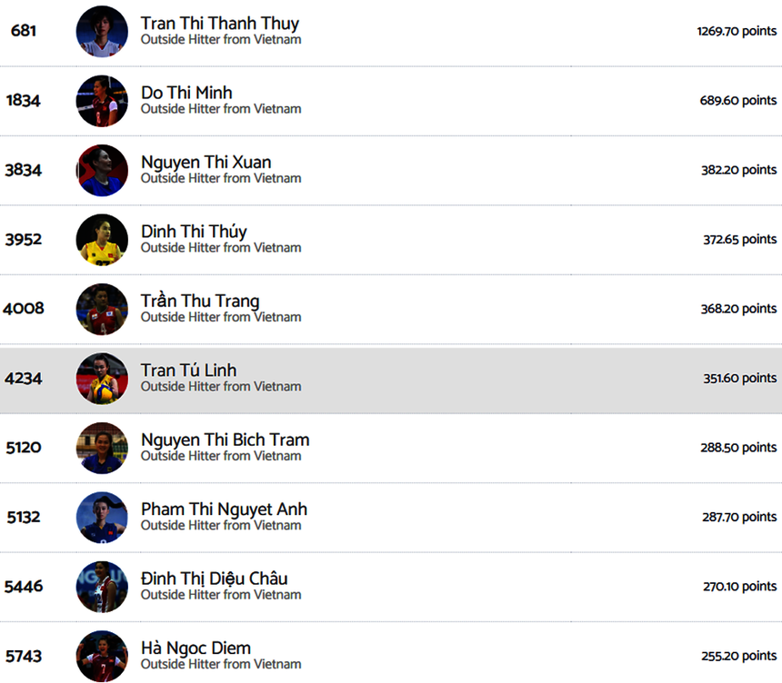Open Do Thi Minh's avatar picture
This screenshot has width=782, height=683.
click(x=102, y=101)
